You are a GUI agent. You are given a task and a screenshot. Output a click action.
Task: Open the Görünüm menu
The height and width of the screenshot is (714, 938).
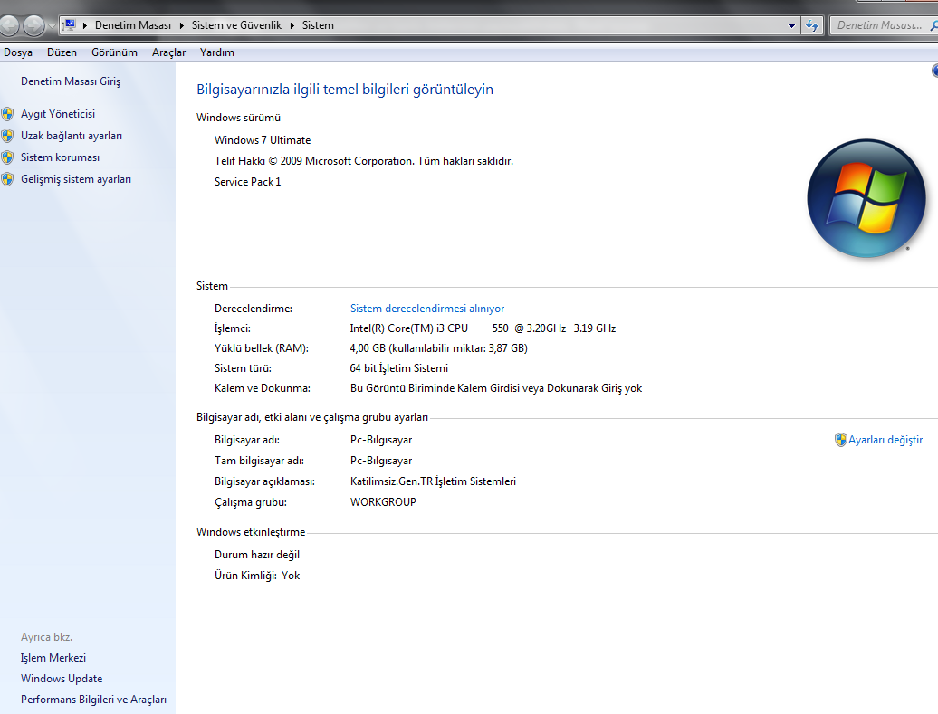[114, 52]
